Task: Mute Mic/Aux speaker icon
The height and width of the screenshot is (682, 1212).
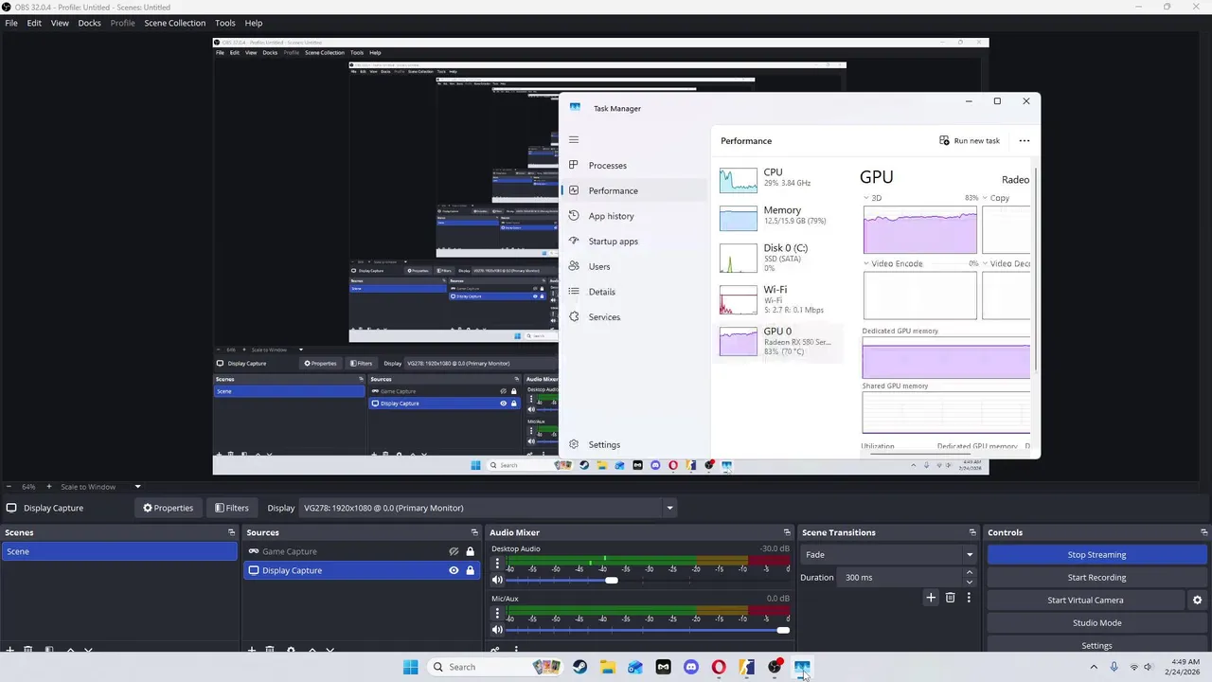Action: pyautogui.click(x=497, y=630)
